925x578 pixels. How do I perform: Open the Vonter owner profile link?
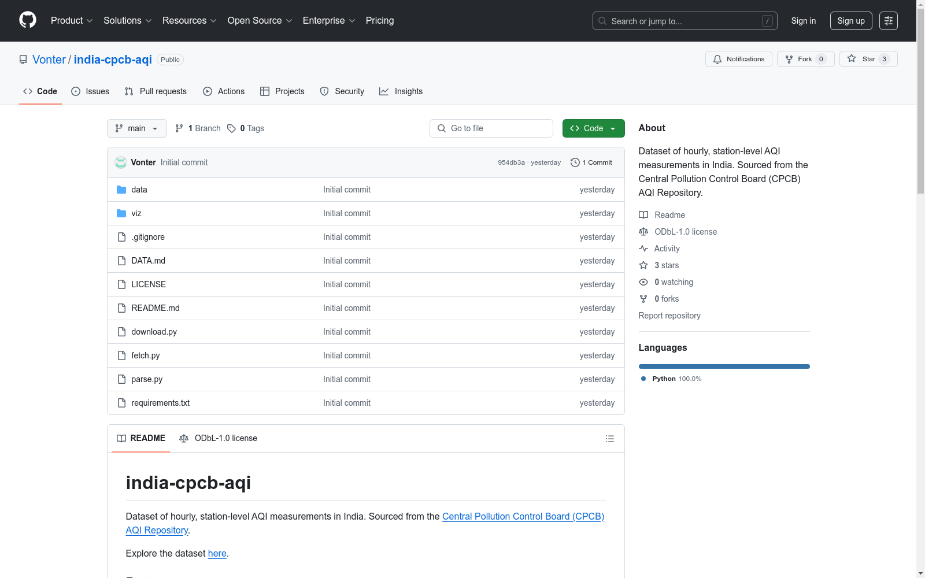tap(49, 60)
